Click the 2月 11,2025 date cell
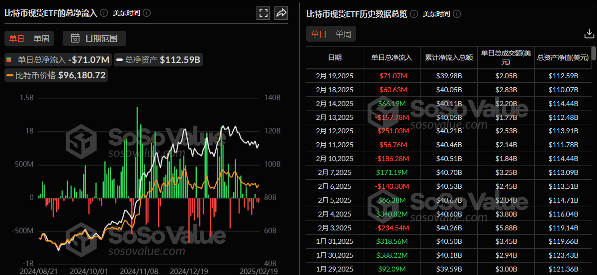 [x=335, y=145]
